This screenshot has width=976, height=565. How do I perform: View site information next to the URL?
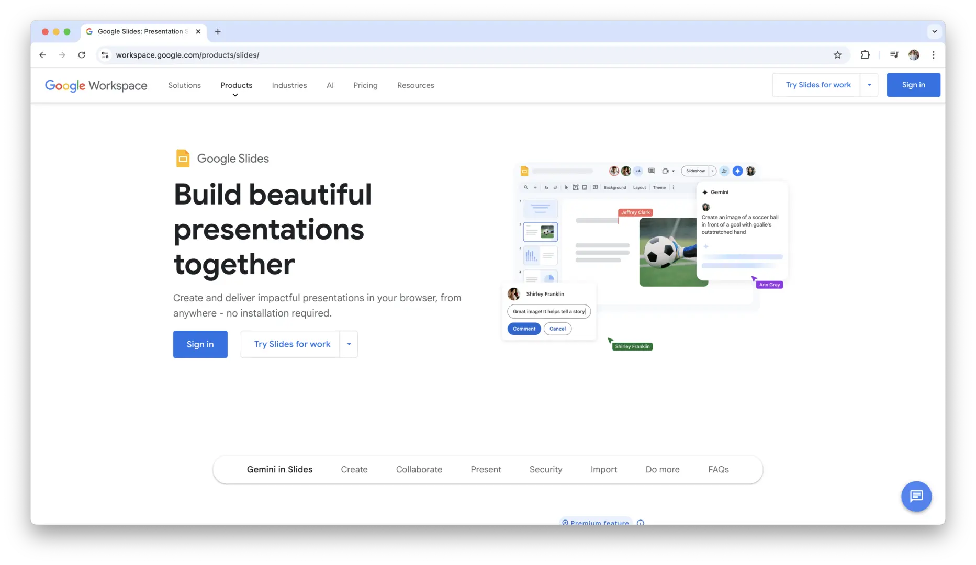tap(105, 55)
